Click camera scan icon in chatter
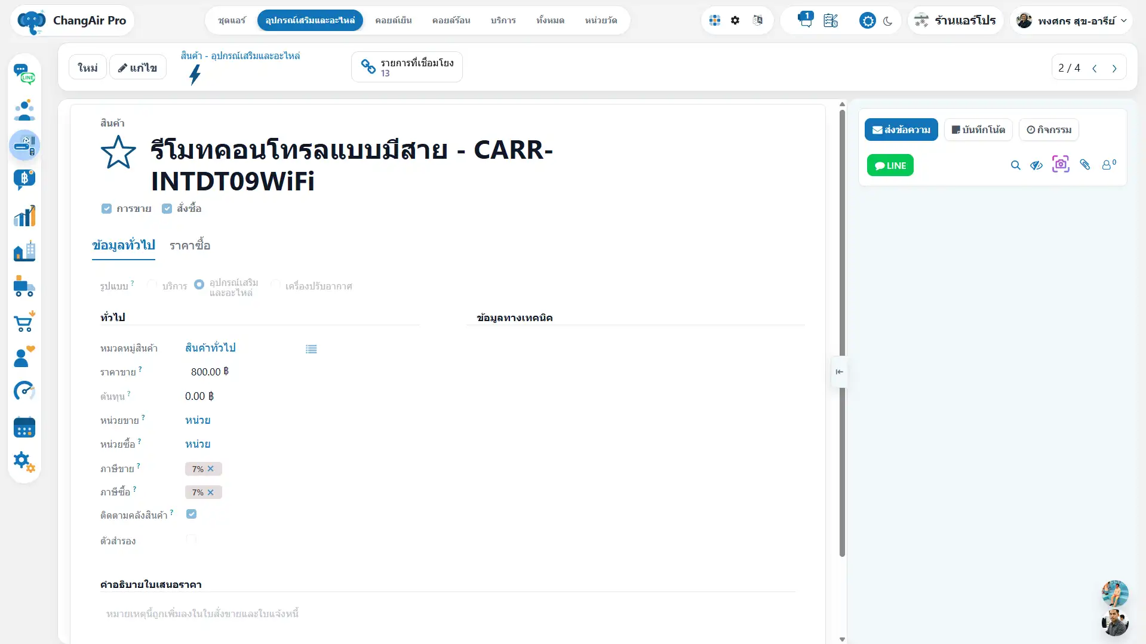 [x=1061, y=164]
